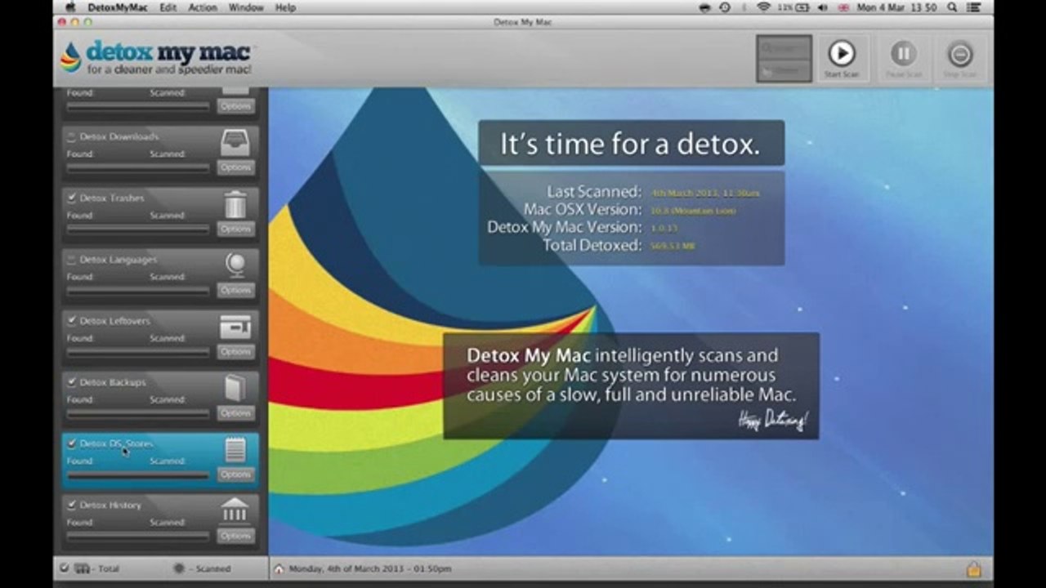
Task: Click the Detox Languages globe icon
Action: [x=235, y=265]
